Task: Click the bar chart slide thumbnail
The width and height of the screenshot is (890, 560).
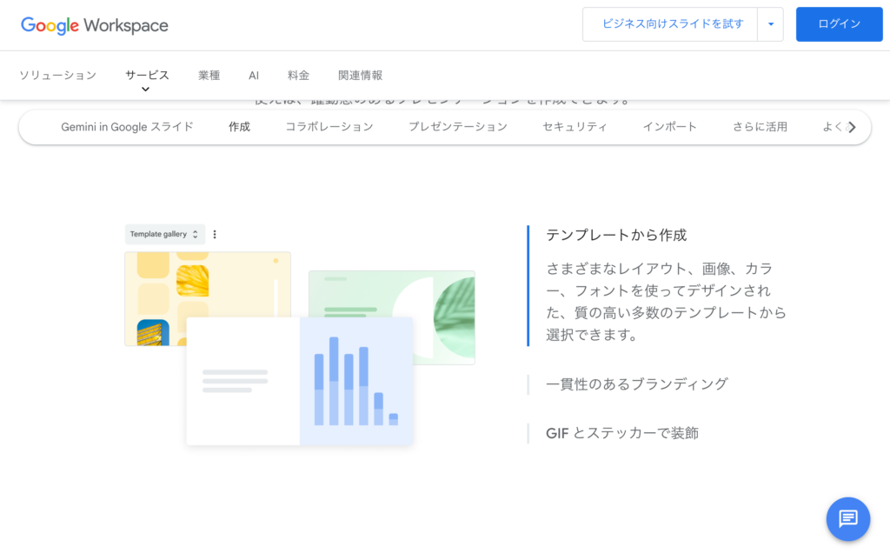Action: click(x=300, y=381)
